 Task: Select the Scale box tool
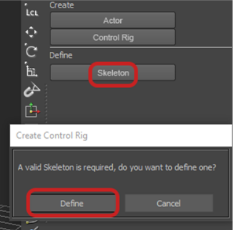click(x=31, y=71)
